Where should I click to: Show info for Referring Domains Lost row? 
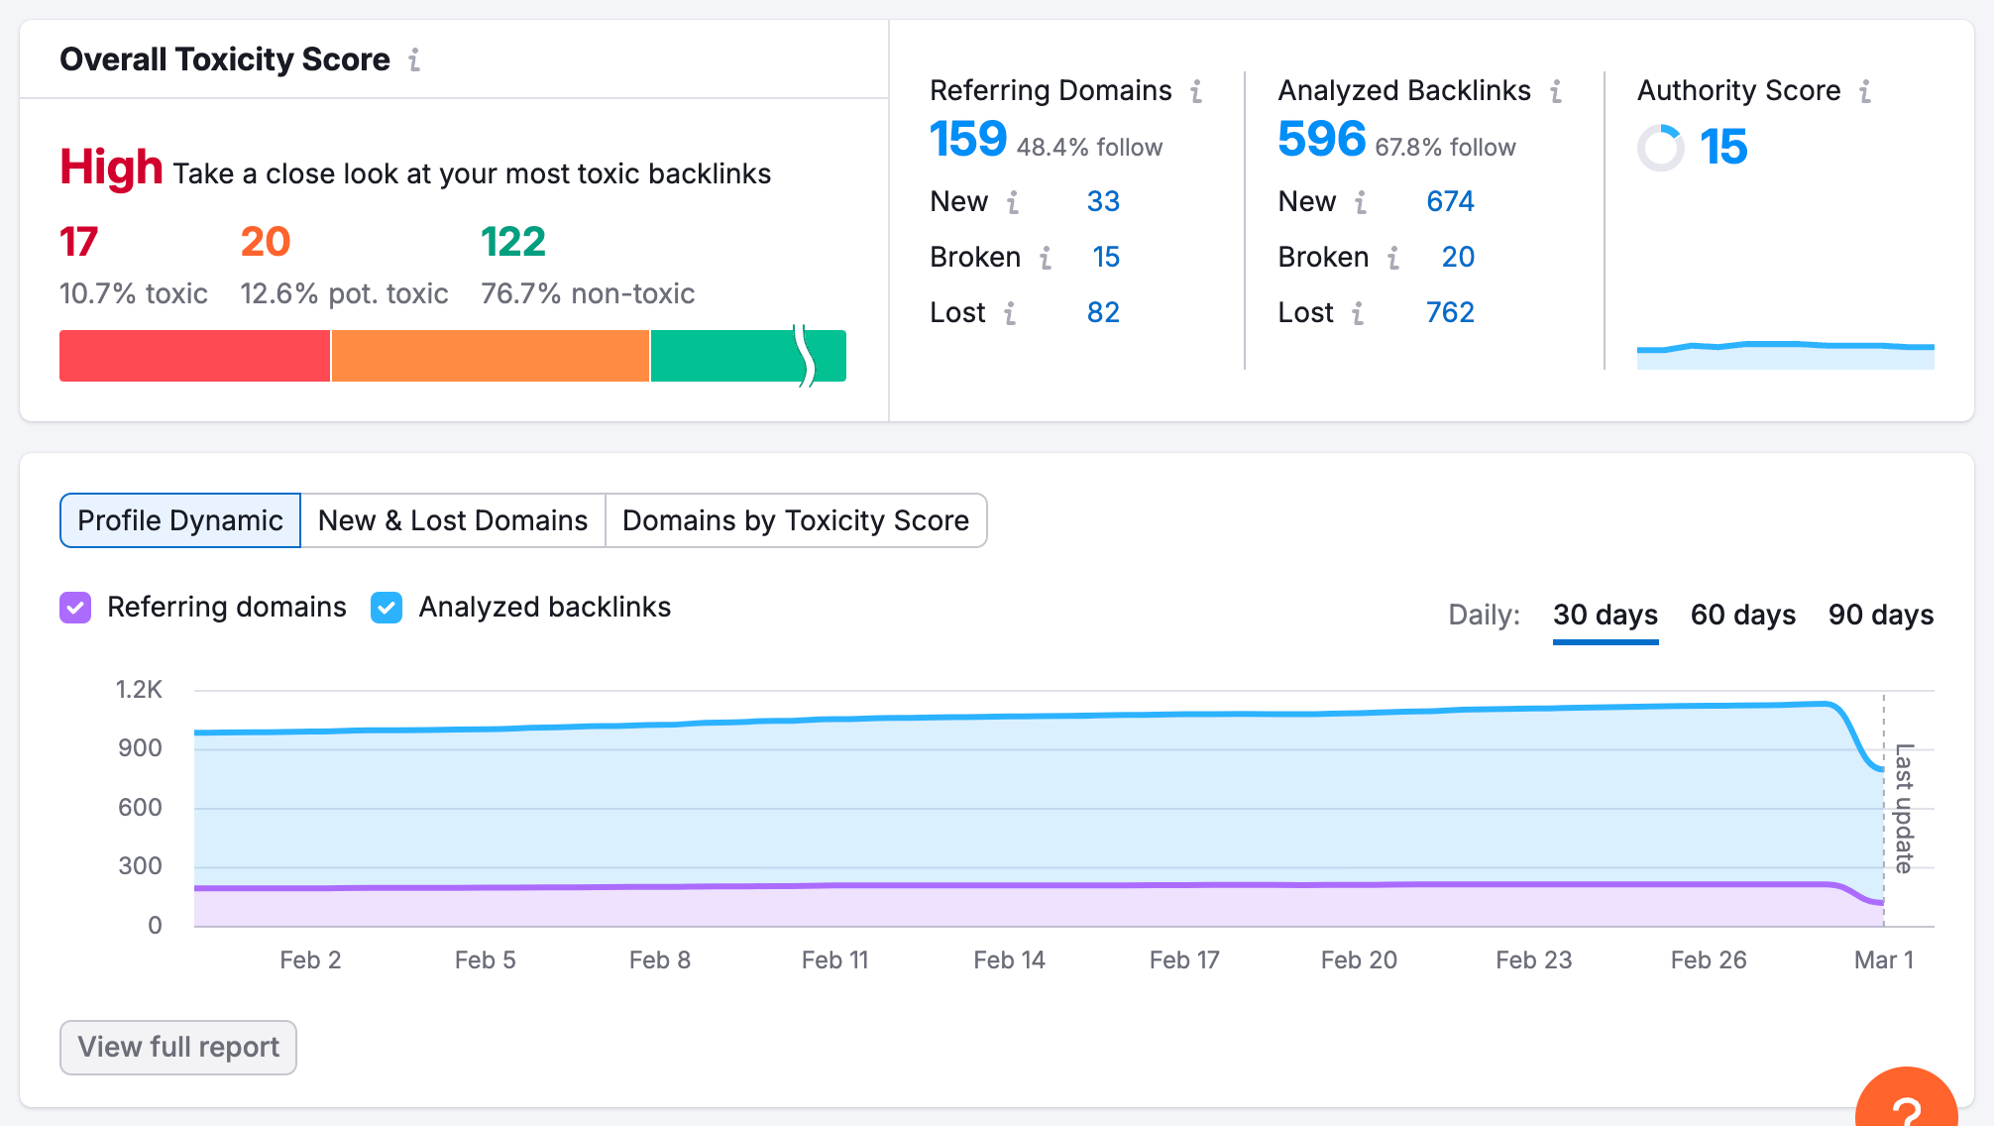click(x=1009, y=313)
